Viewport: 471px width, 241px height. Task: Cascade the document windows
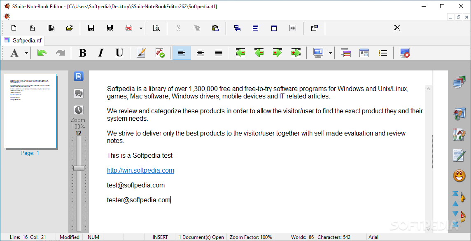click(237, 28)
